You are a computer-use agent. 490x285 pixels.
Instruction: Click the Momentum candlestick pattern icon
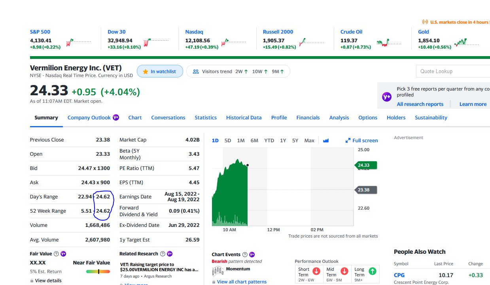(x=218, y=271)
